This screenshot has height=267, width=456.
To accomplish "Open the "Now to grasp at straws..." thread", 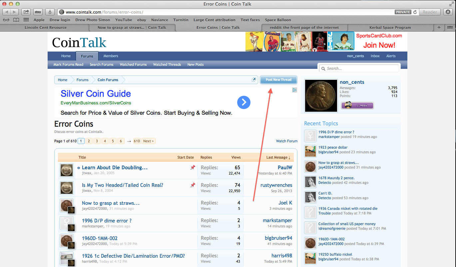I will click(111, 203).
